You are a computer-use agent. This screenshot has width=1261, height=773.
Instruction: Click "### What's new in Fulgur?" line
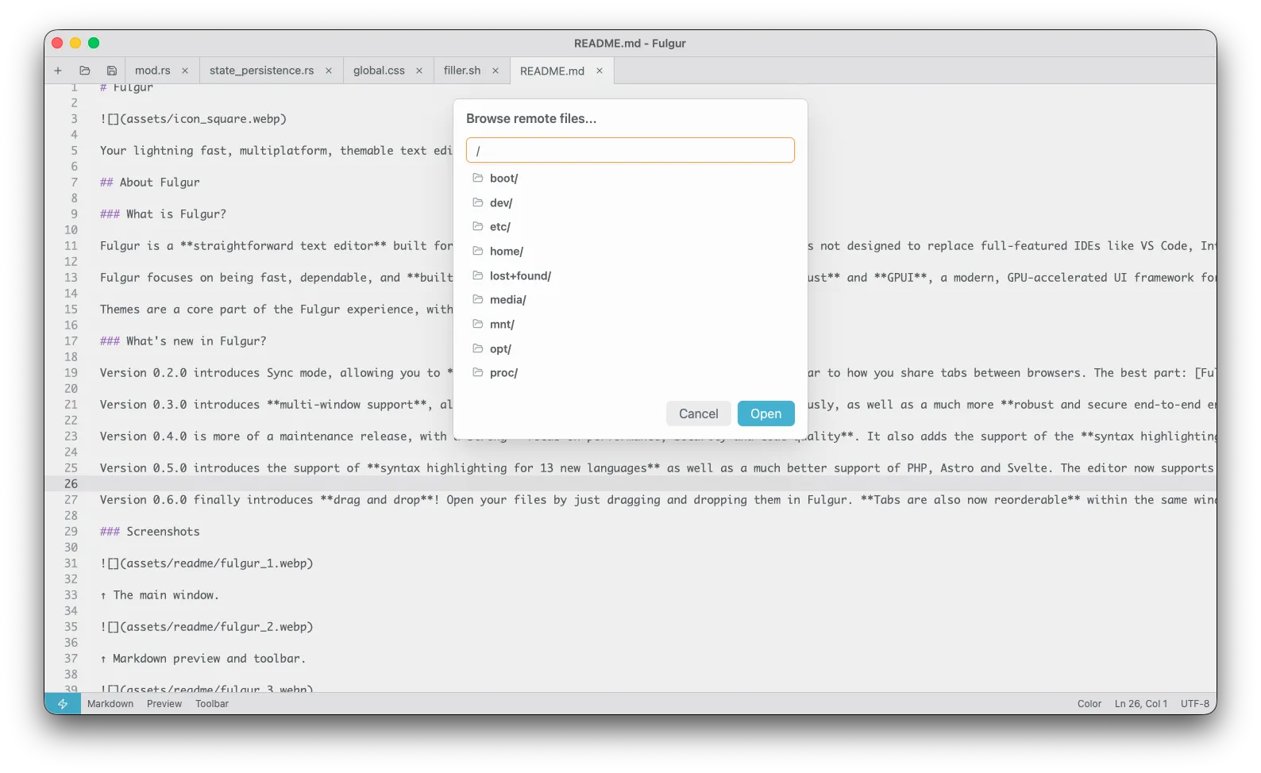coord(183,341)
